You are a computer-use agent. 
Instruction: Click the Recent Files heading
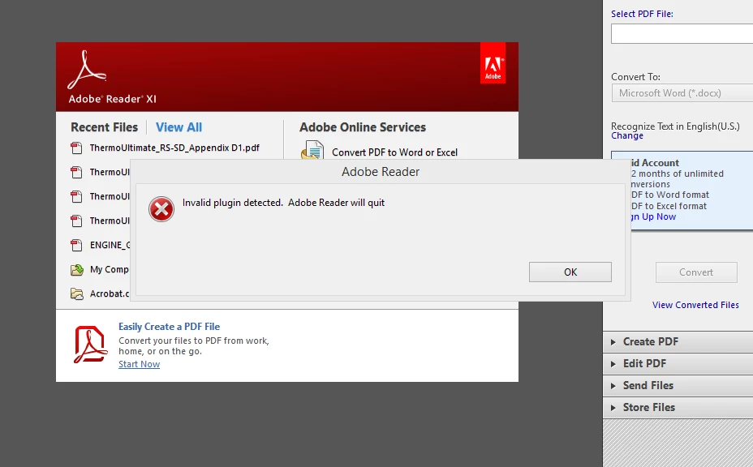coord(104,127)
